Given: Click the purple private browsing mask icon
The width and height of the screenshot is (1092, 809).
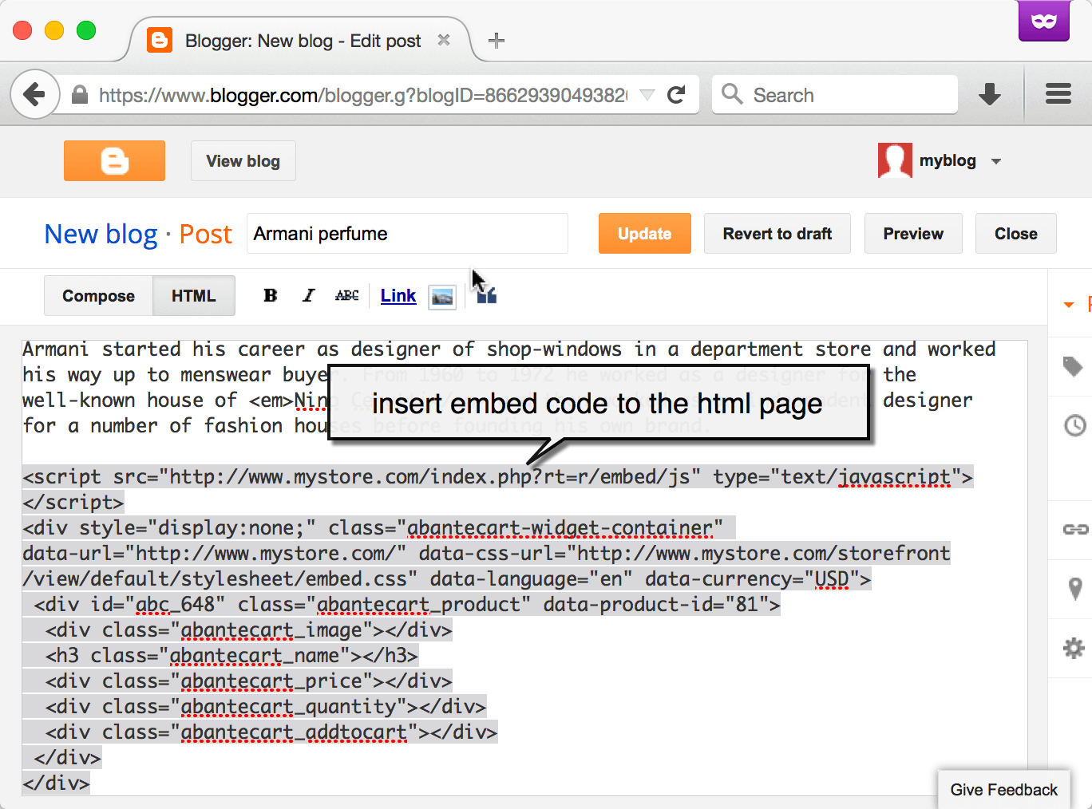Looking at the screenshot, I should (1043, 21).
